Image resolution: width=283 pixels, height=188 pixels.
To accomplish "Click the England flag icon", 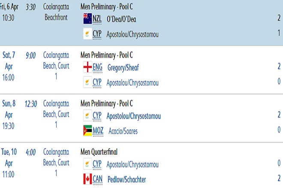I will coord(87,67).
